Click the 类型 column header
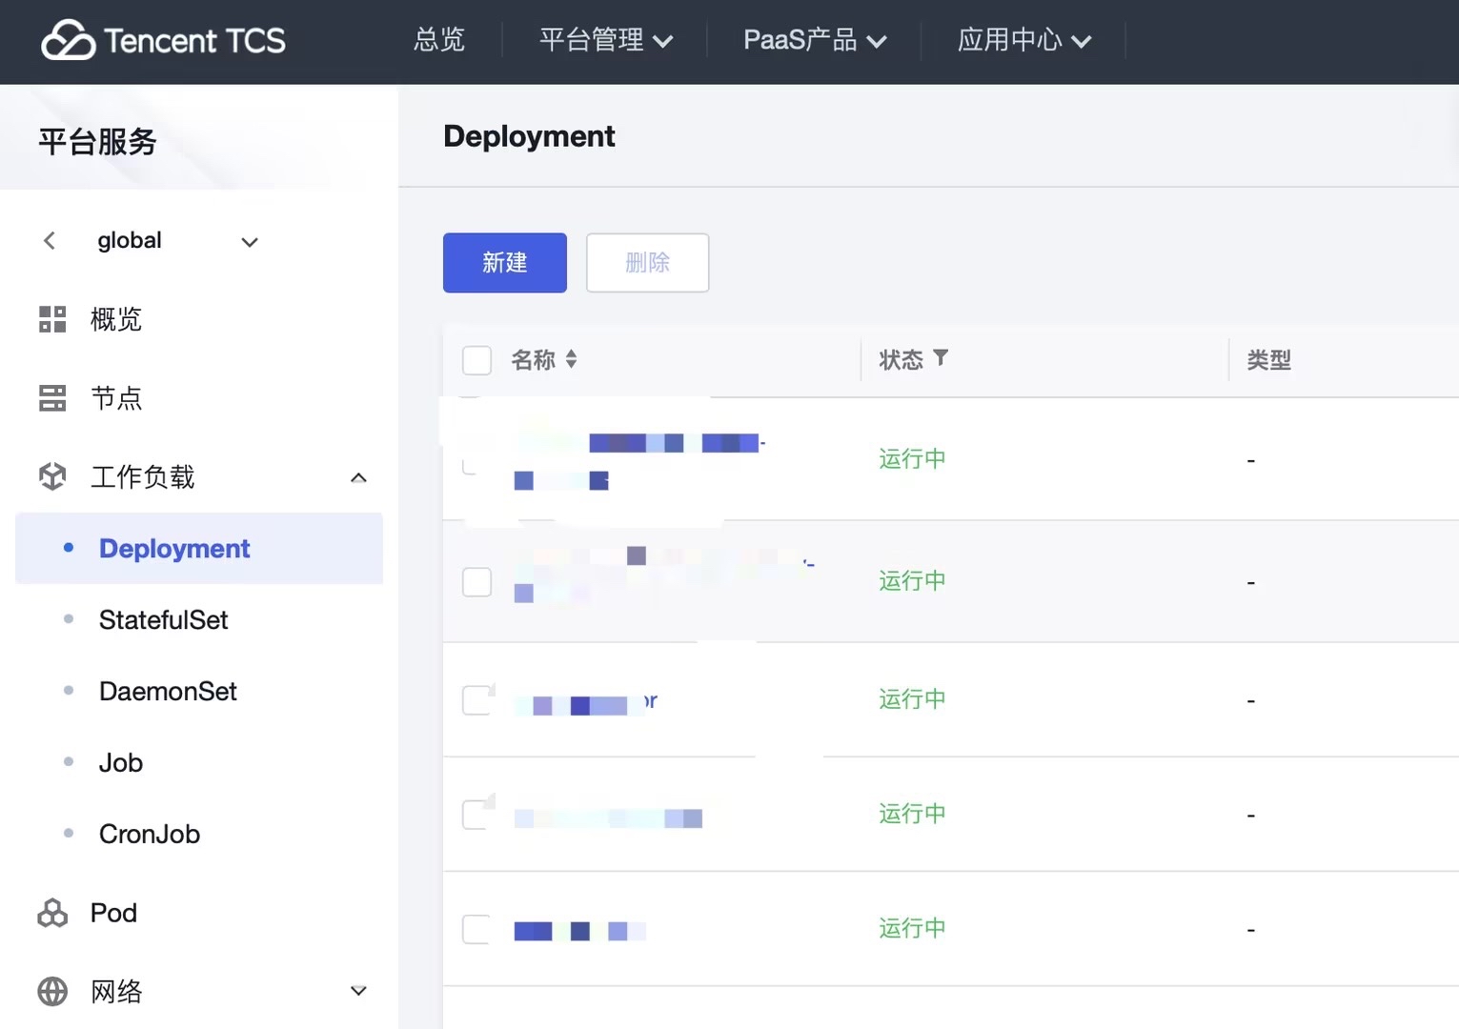The height and width of the screenshot is (1029, 1459). pyautogui.click(x=1269, y=360)
